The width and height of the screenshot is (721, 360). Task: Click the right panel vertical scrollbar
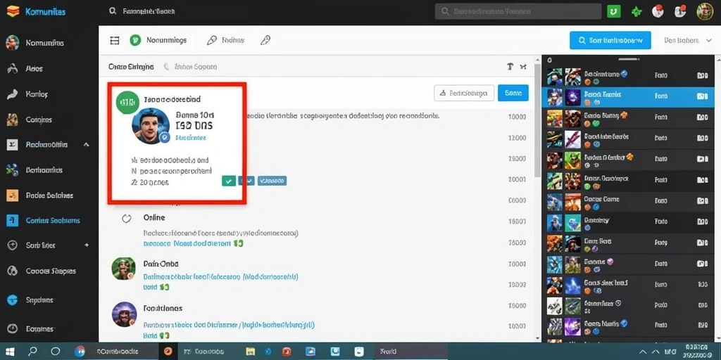[x=717, y=198]
